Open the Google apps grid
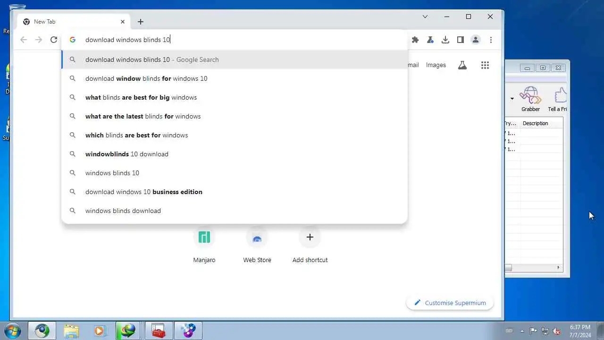Screen dimensions: 604x340 (485, 65)
